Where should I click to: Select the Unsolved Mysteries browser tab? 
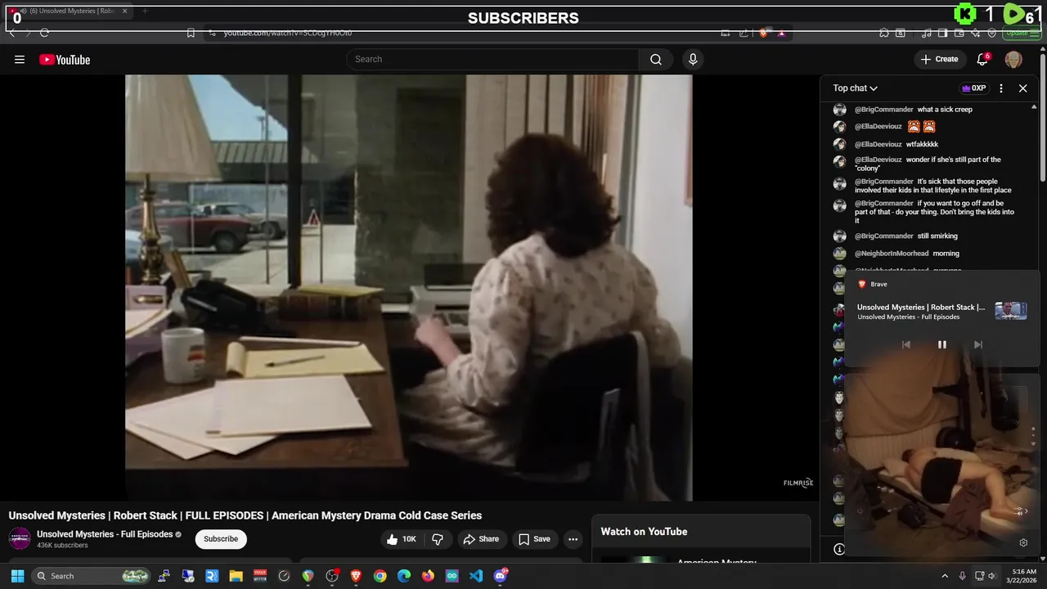[67, 11]
